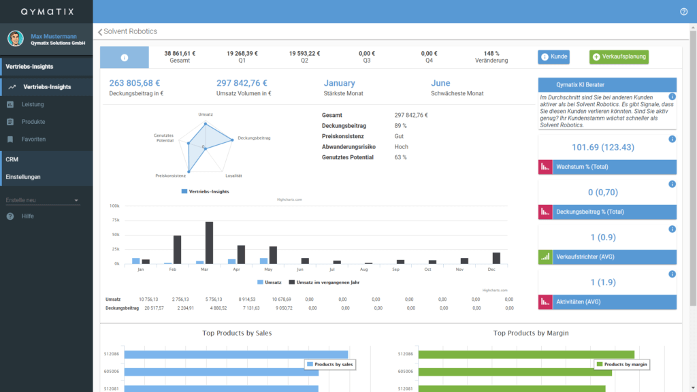Select the blue info tab in summary bar
The image size is (697, 392).
(x=125, y=57)
